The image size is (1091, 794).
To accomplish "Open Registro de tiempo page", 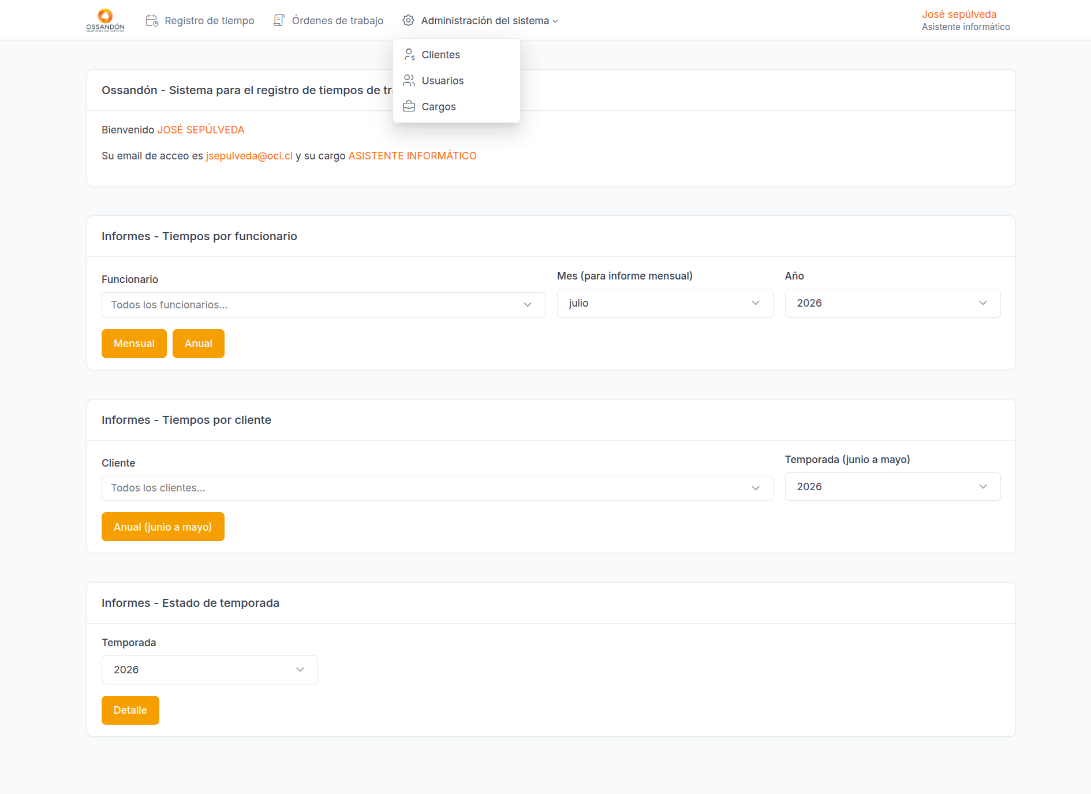I will pos(200,21).
